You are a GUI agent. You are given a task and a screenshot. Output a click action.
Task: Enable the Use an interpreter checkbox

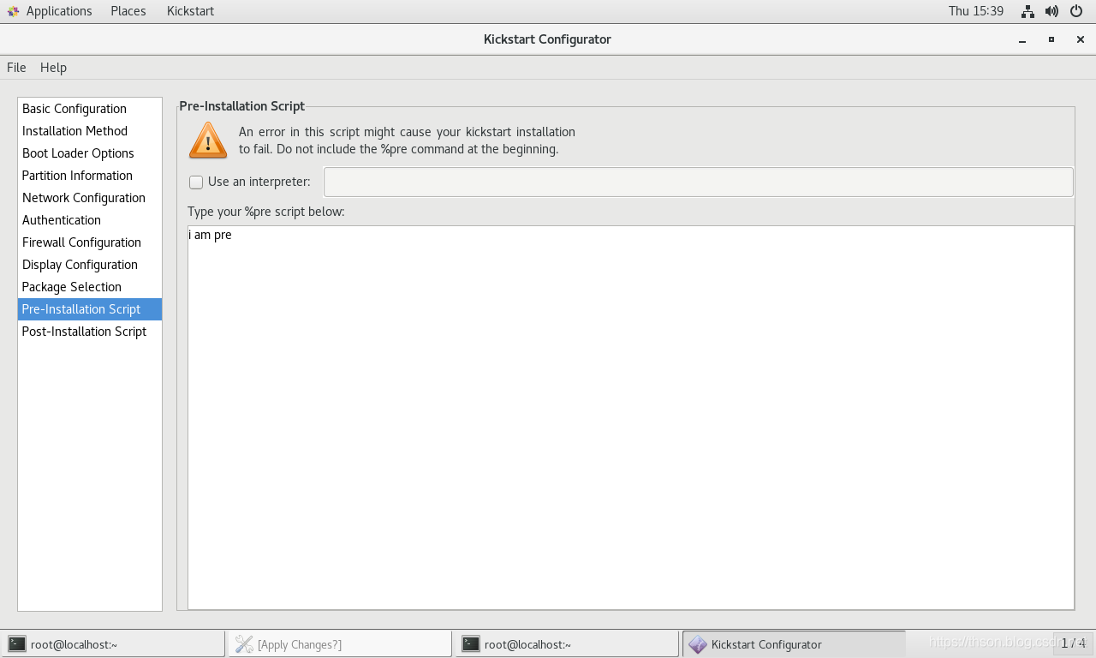click(x=196, y=182)
